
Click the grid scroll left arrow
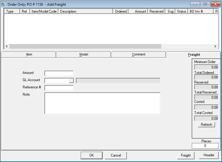(x=7, y=46)
